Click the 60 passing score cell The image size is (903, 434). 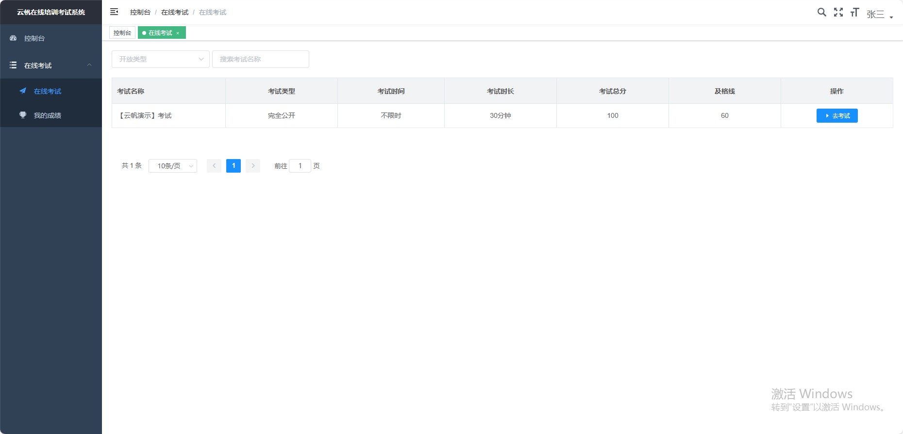(x=724, y=115)
